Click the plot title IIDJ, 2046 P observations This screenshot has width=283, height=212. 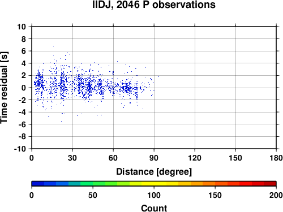click(154, 5)
